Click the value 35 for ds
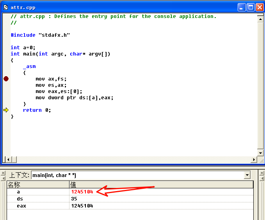Screen dimensions: 265x220 74,199
